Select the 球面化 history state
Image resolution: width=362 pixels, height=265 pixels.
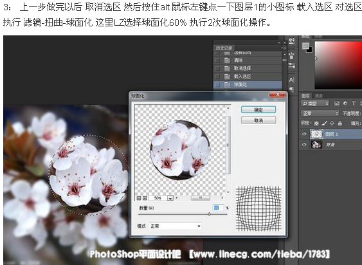[x=248, y=84]
